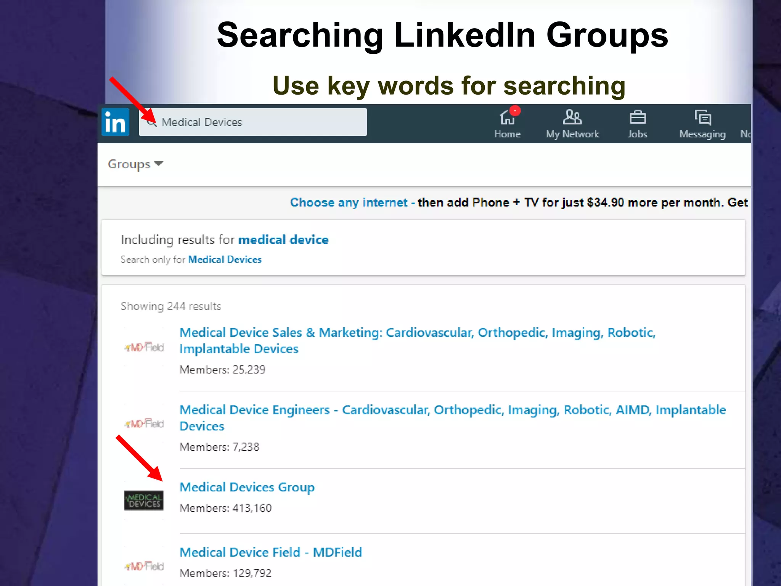Click the LinkedIn logo icon
This screenshot has height=586, width=781.
tap(115, 122)
